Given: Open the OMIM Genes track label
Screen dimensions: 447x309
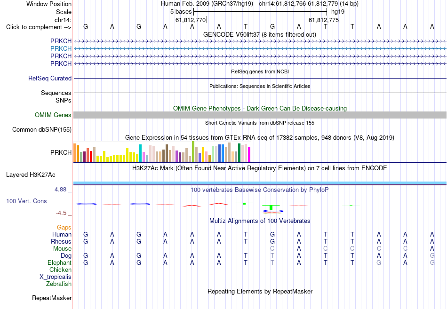Looking at the screenshot, I should (53, 115).
